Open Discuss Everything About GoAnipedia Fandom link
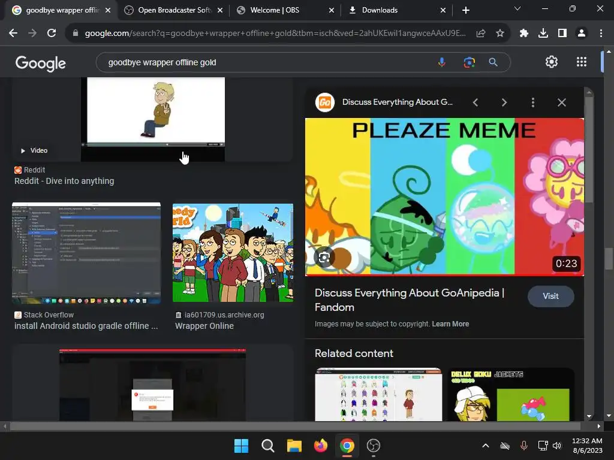 tap(409, 300)
